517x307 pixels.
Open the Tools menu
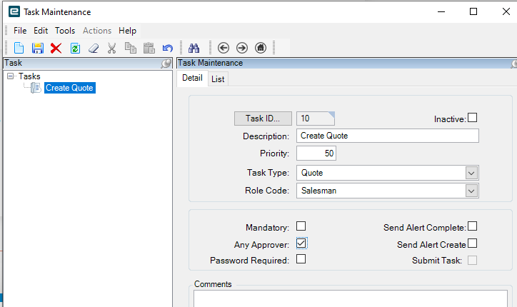(65, 31)
